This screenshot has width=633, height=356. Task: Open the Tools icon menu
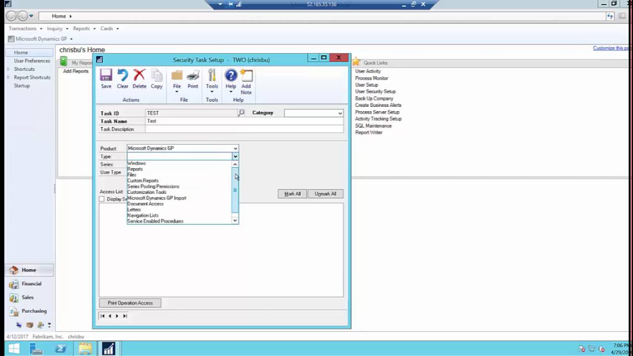tap(212, 75)
